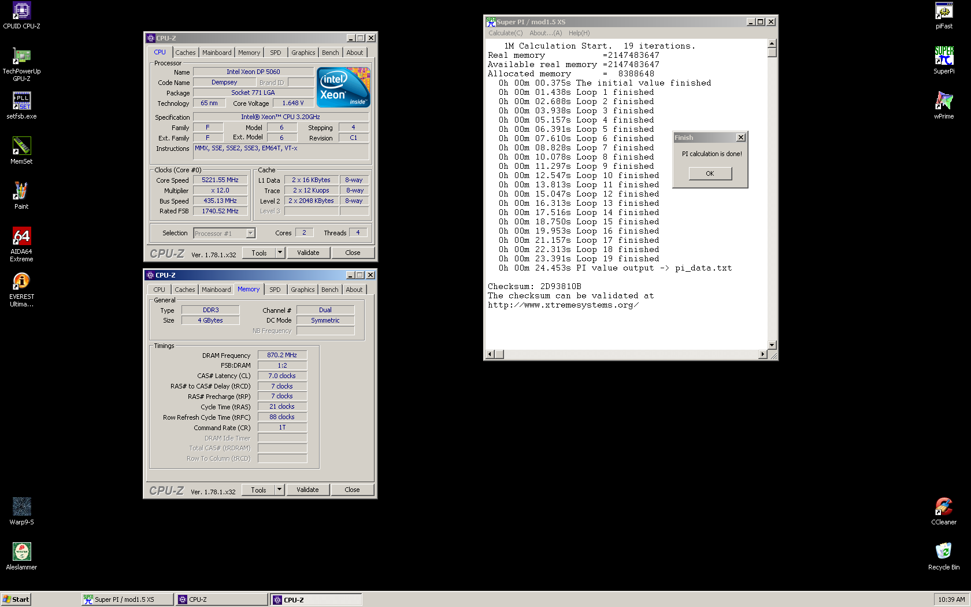Switch to About tab in lower CPU-Z

tap(354, 290)
